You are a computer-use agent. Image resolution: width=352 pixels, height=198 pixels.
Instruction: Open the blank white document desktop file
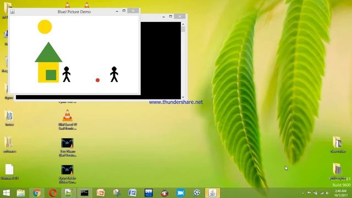(x=9, y=172)
